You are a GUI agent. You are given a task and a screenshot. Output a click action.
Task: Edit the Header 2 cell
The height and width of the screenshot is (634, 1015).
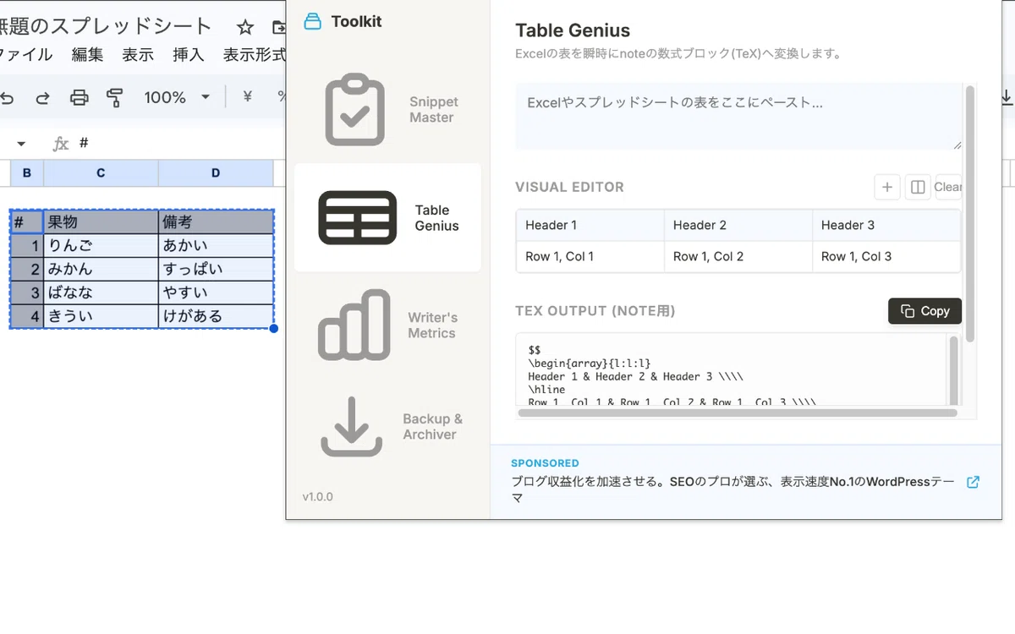pyautogui.click(x=738, y=225)
